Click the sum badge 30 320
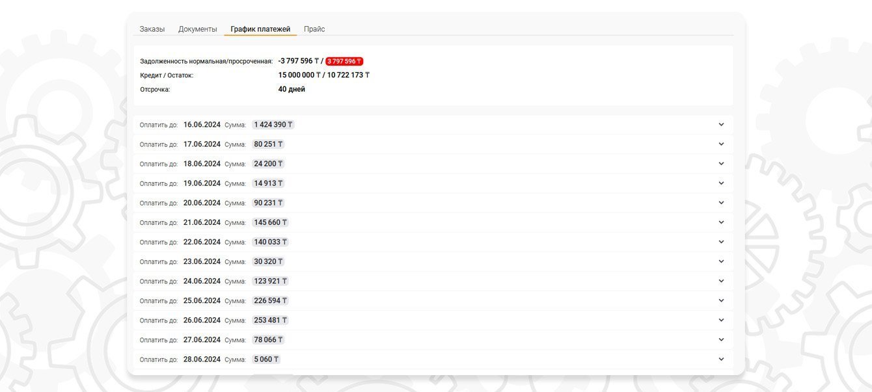 pos(268,261)
